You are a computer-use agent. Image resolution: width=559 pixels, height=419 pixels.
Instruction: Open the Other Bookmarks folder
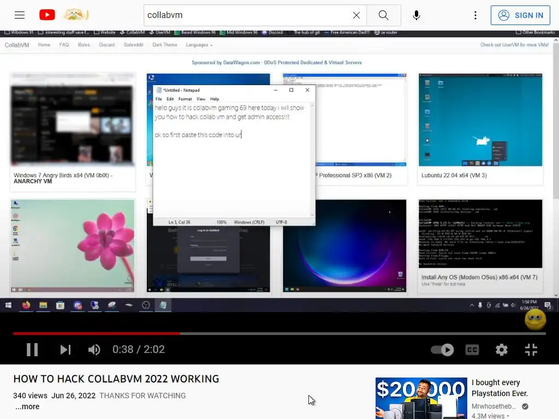(536, 32)
